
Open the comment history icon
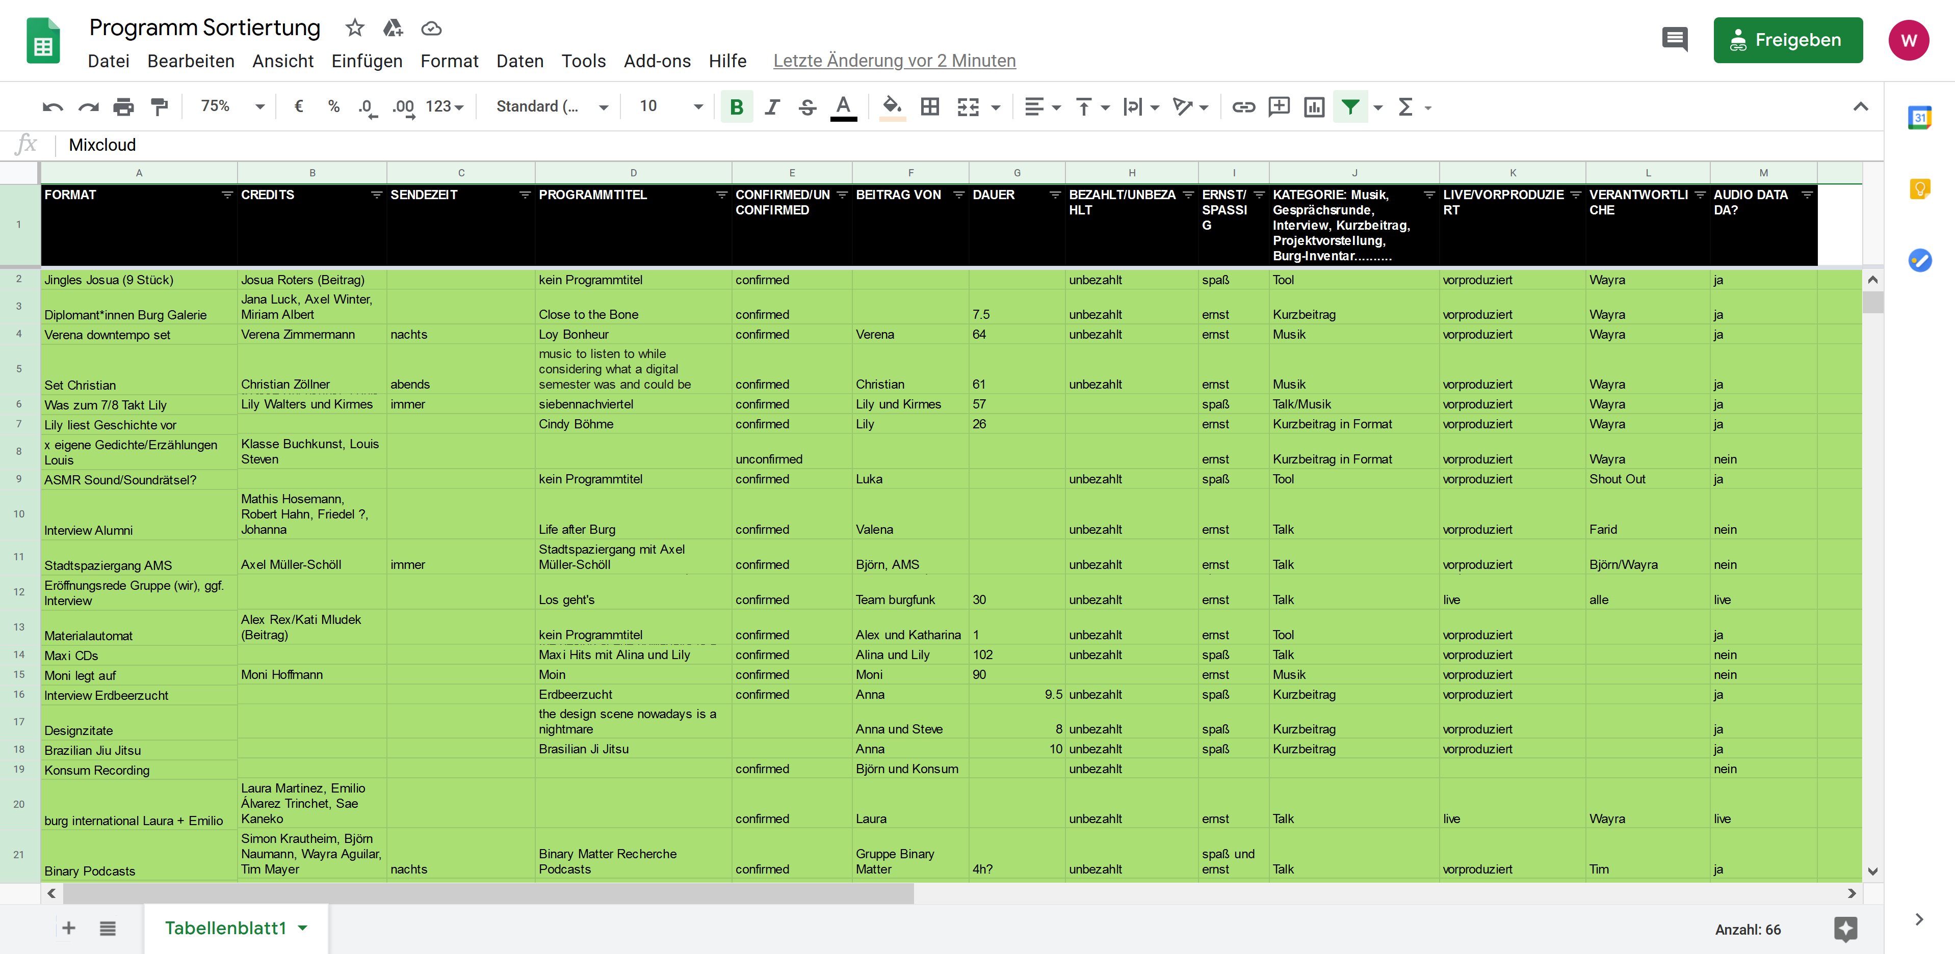1674,39
